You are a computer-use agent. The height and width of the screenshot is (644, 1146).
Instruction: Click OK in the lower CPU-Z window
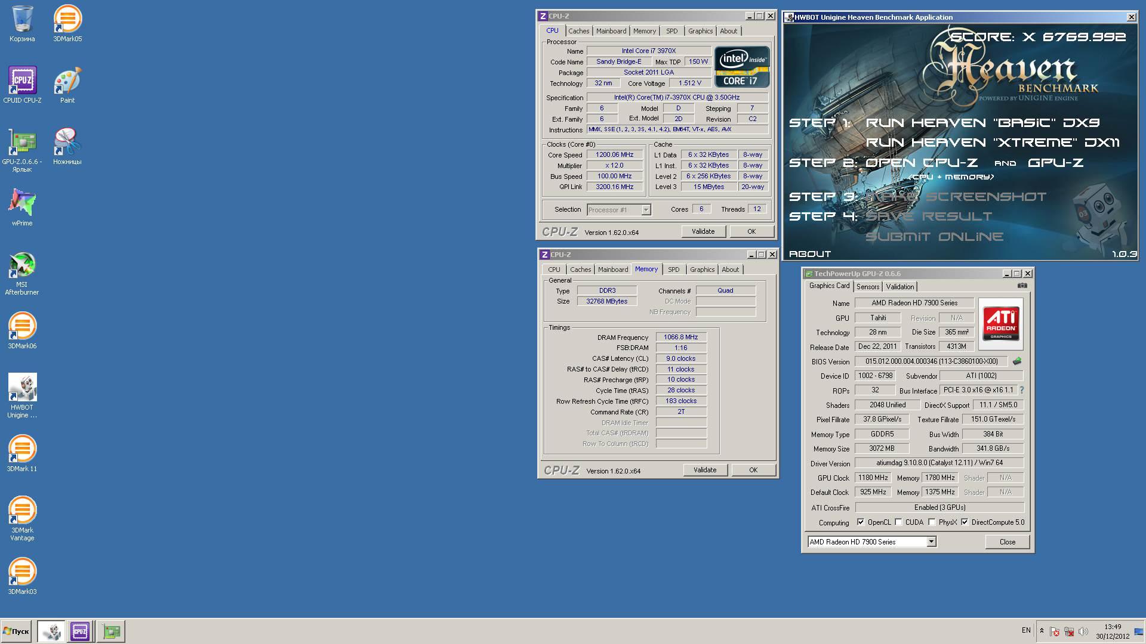[x=753, y=470]
